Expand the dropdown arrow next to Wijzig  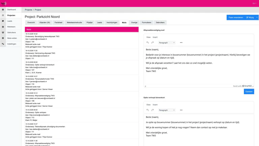(x=257, y=17)
